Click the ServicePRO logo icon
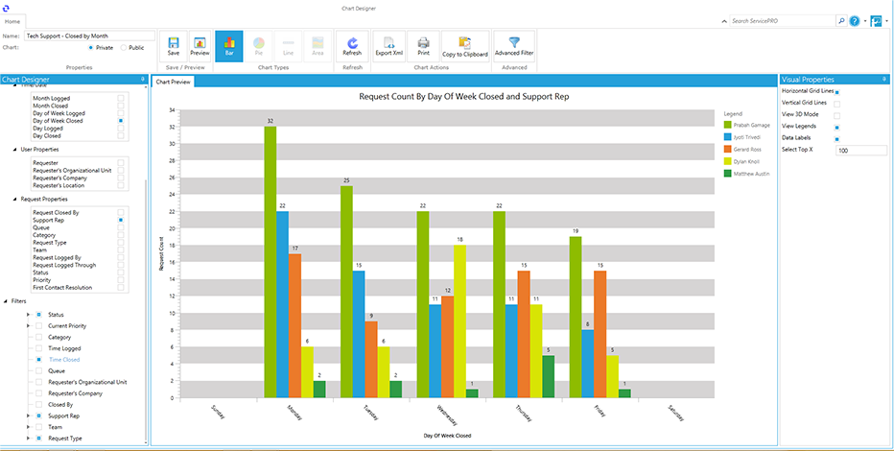The image size is (894, 451). tap(7, 8)
